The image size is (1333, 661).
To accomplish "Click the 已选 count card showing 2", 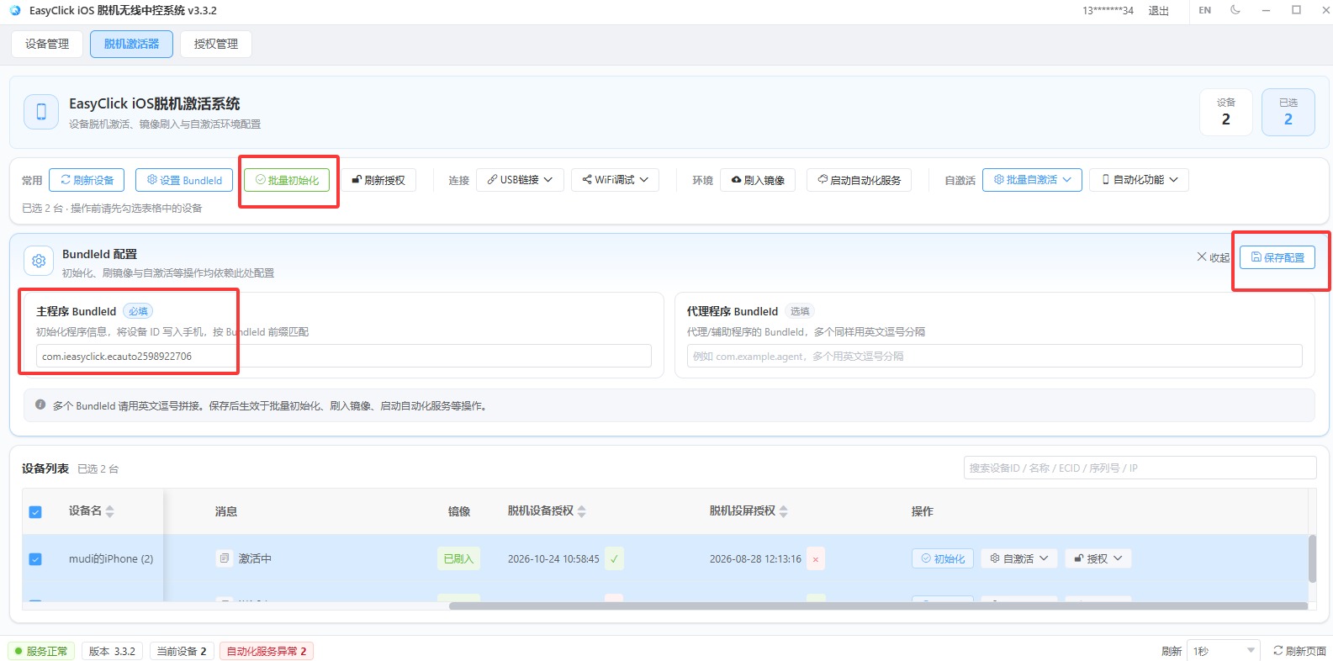I will click(1288, 112).
